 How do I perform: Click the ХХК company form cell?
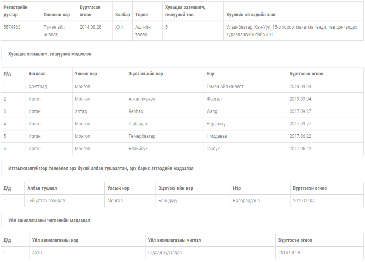click(119, 27)
